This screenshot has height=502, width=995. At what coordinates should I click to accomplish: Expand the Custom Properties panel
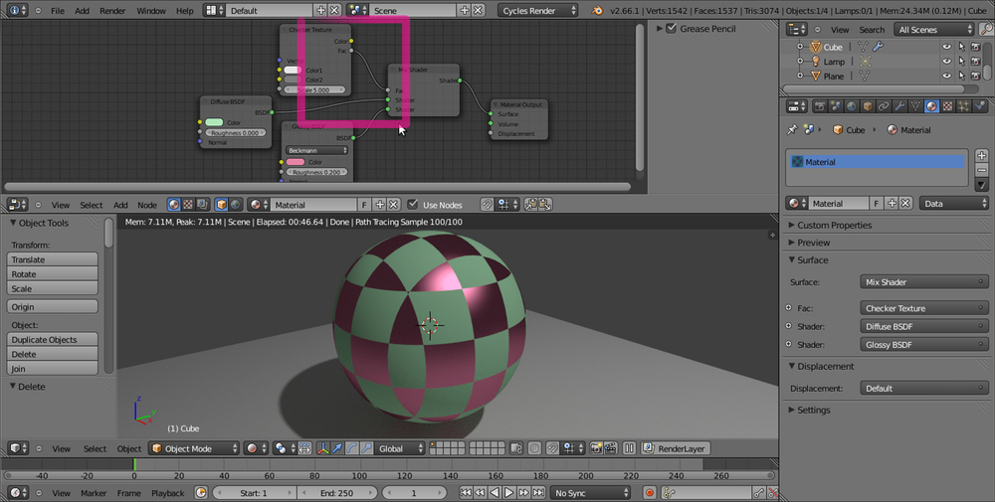(x=834, y=225)
